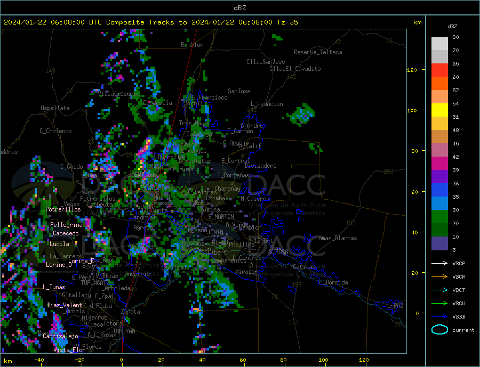Image resolution: width=480 pixels, height=367 pixels.
Task: Click the 'S.ROSA' place label
Action: click(278, 252)
